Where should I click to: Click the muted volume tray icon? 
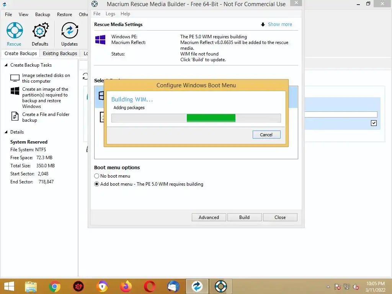click(x=356, y=287)
